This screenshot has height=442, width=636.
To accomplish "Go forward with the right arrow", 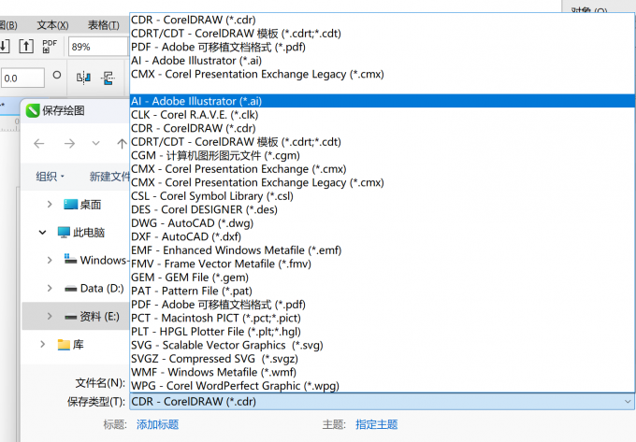I will click(69, 143).
